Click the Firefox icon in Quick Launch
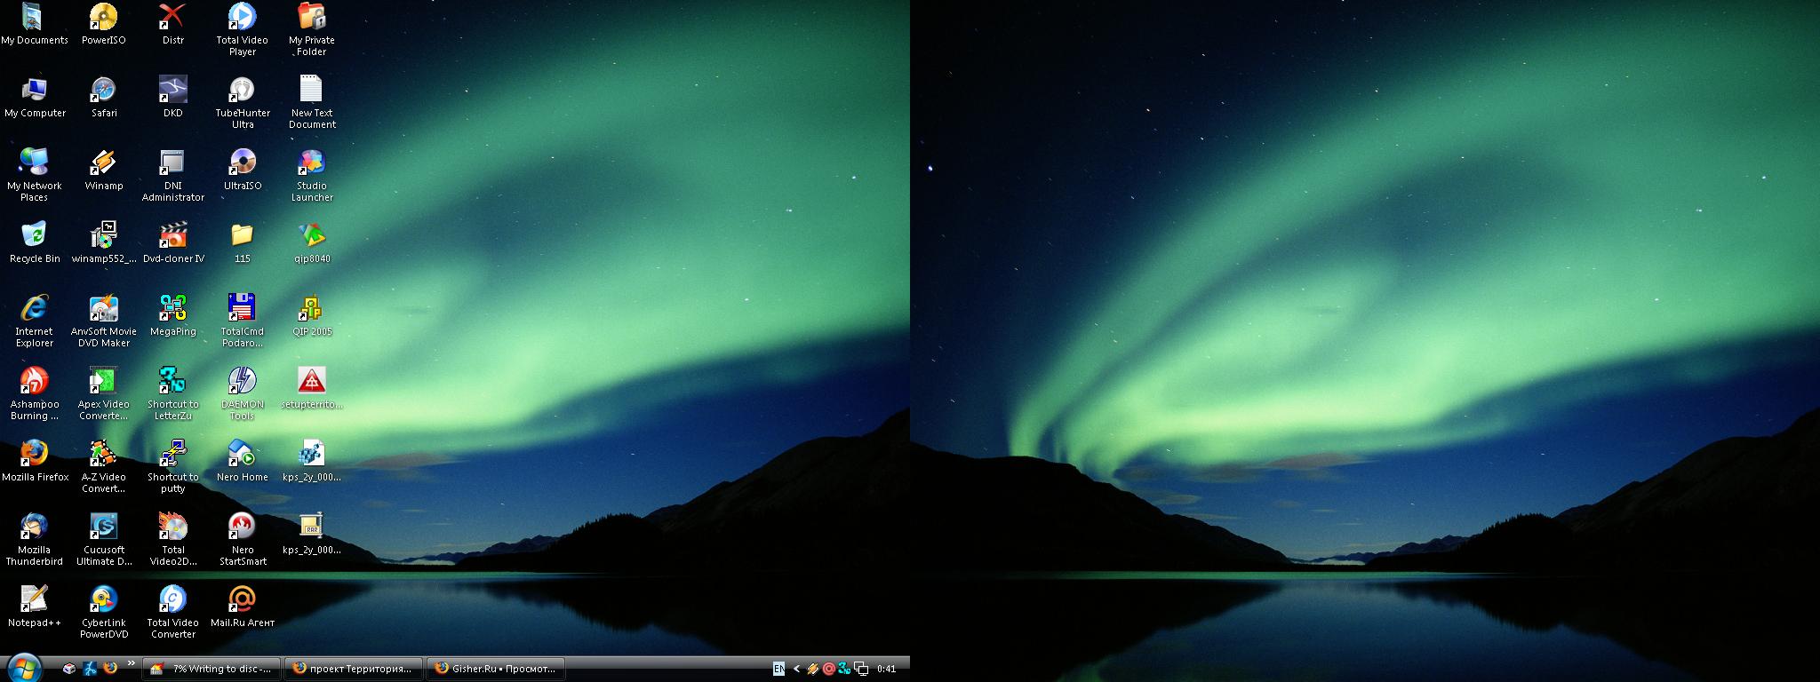 pyautogui.click(x=110, y=669)
